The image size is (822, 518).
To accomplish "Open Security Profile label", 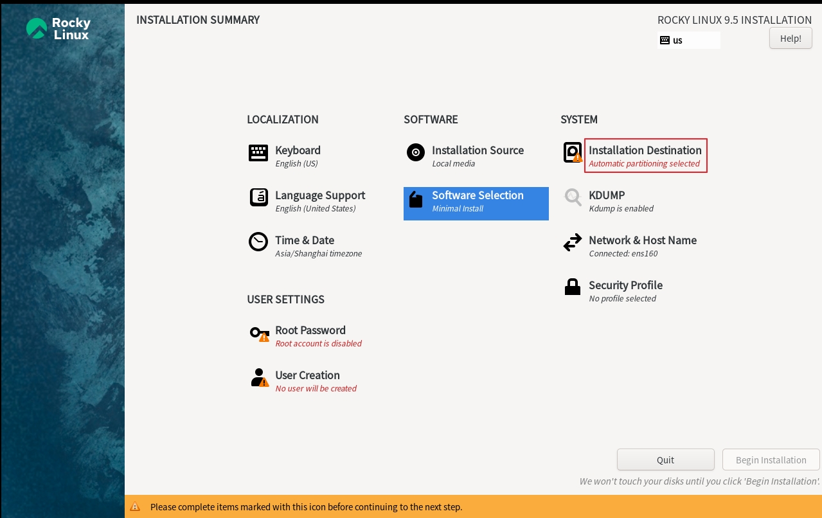I will click(x=625, y=285).
